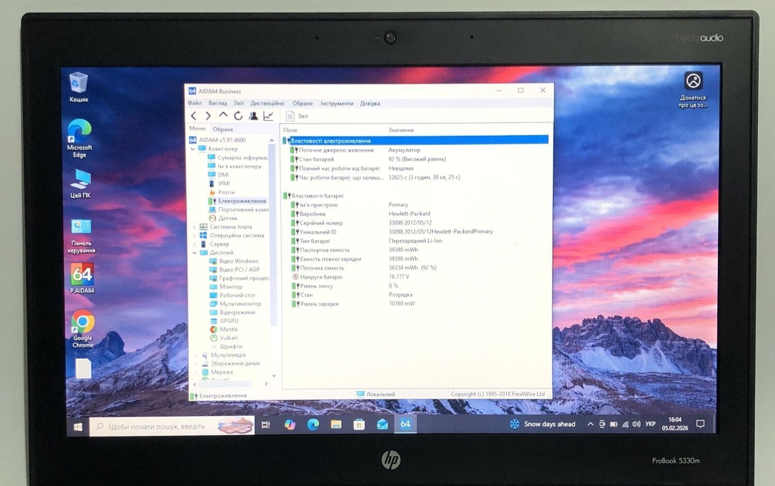This screenshot has width=775, height=486.
Task: Refresh the page with the Refresh icon
Action: point(238,116)
